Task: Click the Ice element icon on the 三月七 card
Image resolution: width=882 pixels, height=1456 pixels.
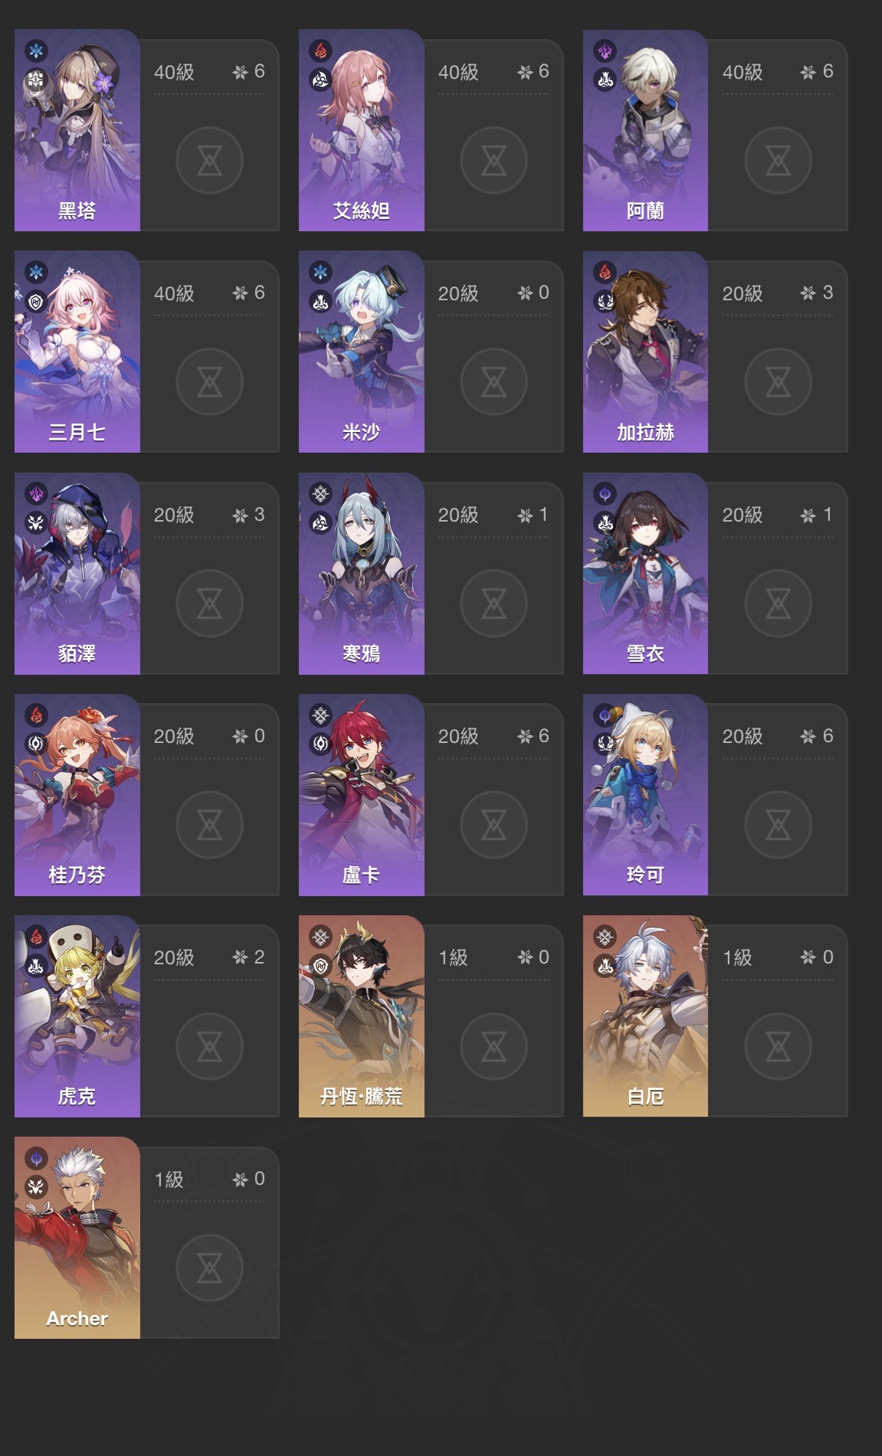Action: [x=36, y=272]
